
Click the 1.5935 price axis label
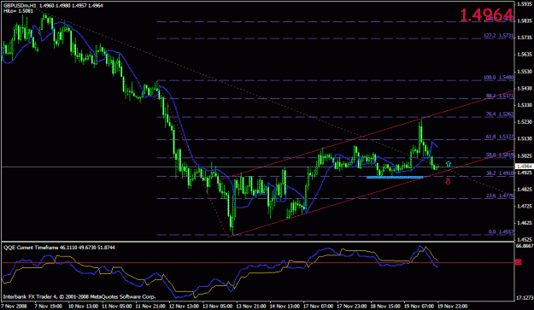click(525, 4)
